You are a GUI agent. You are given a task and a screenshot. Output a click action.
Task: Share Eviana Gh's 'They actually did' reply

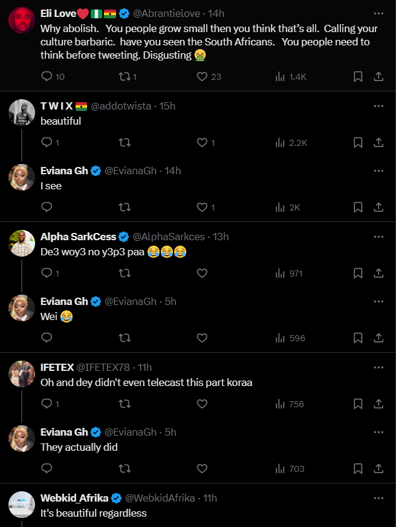(x=378, y=469)
